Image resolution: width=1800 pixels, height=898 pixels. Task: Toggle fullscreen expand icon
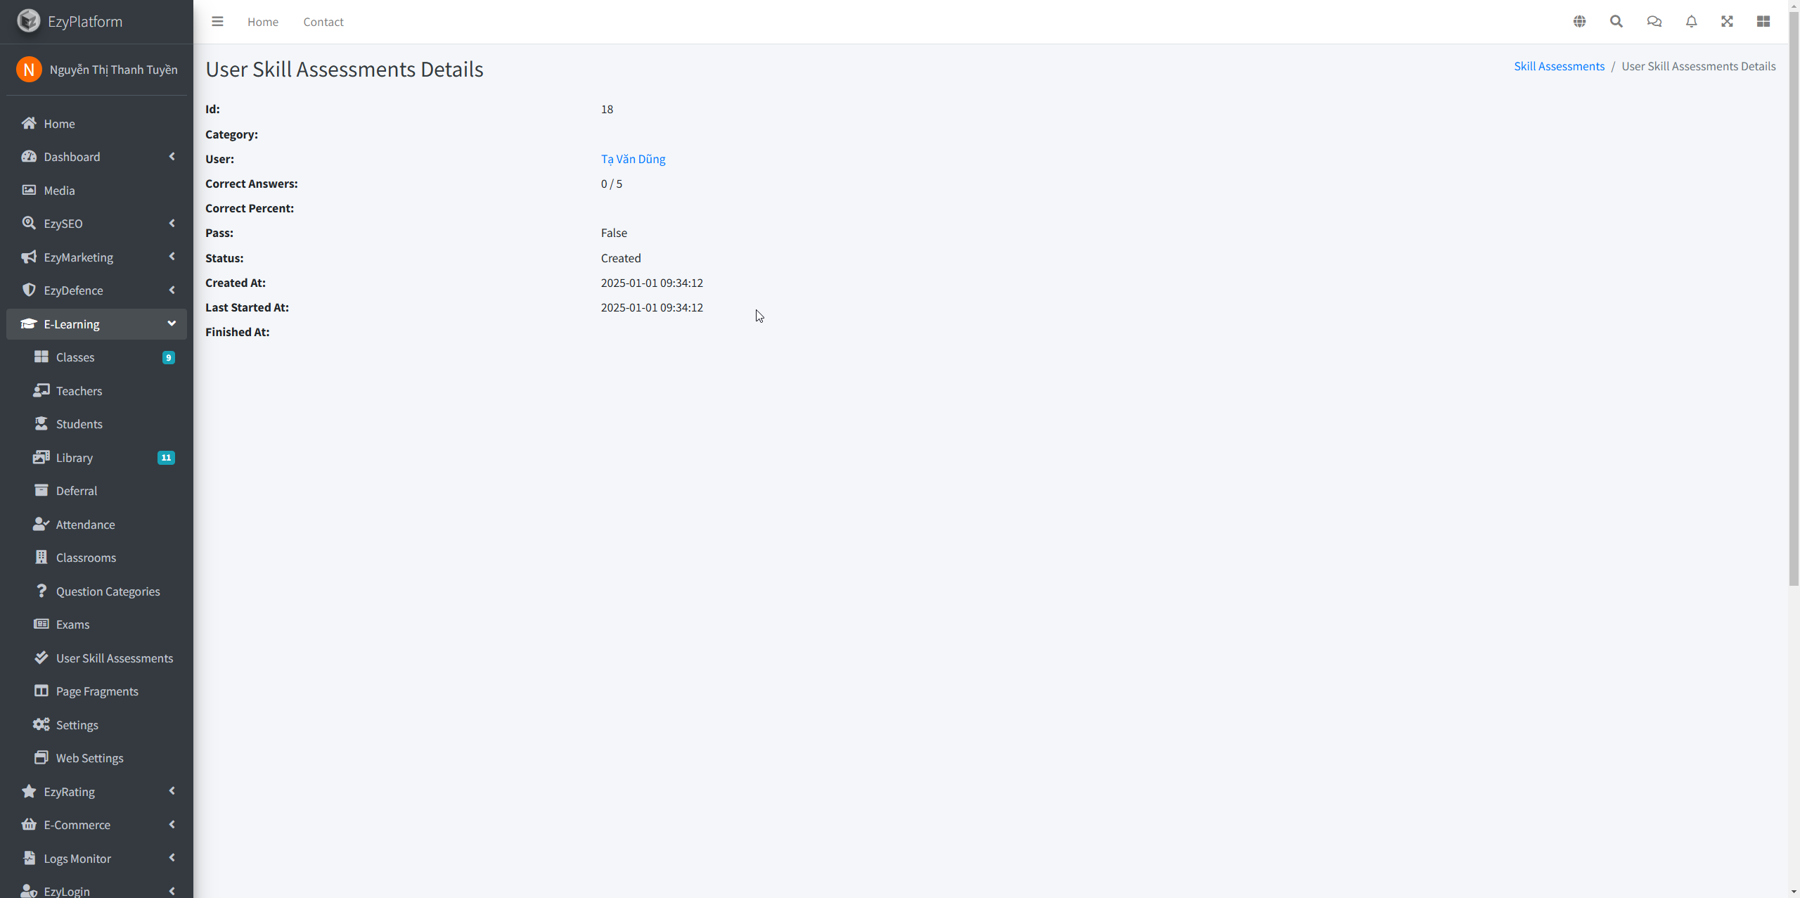(x=1727, y=22)
